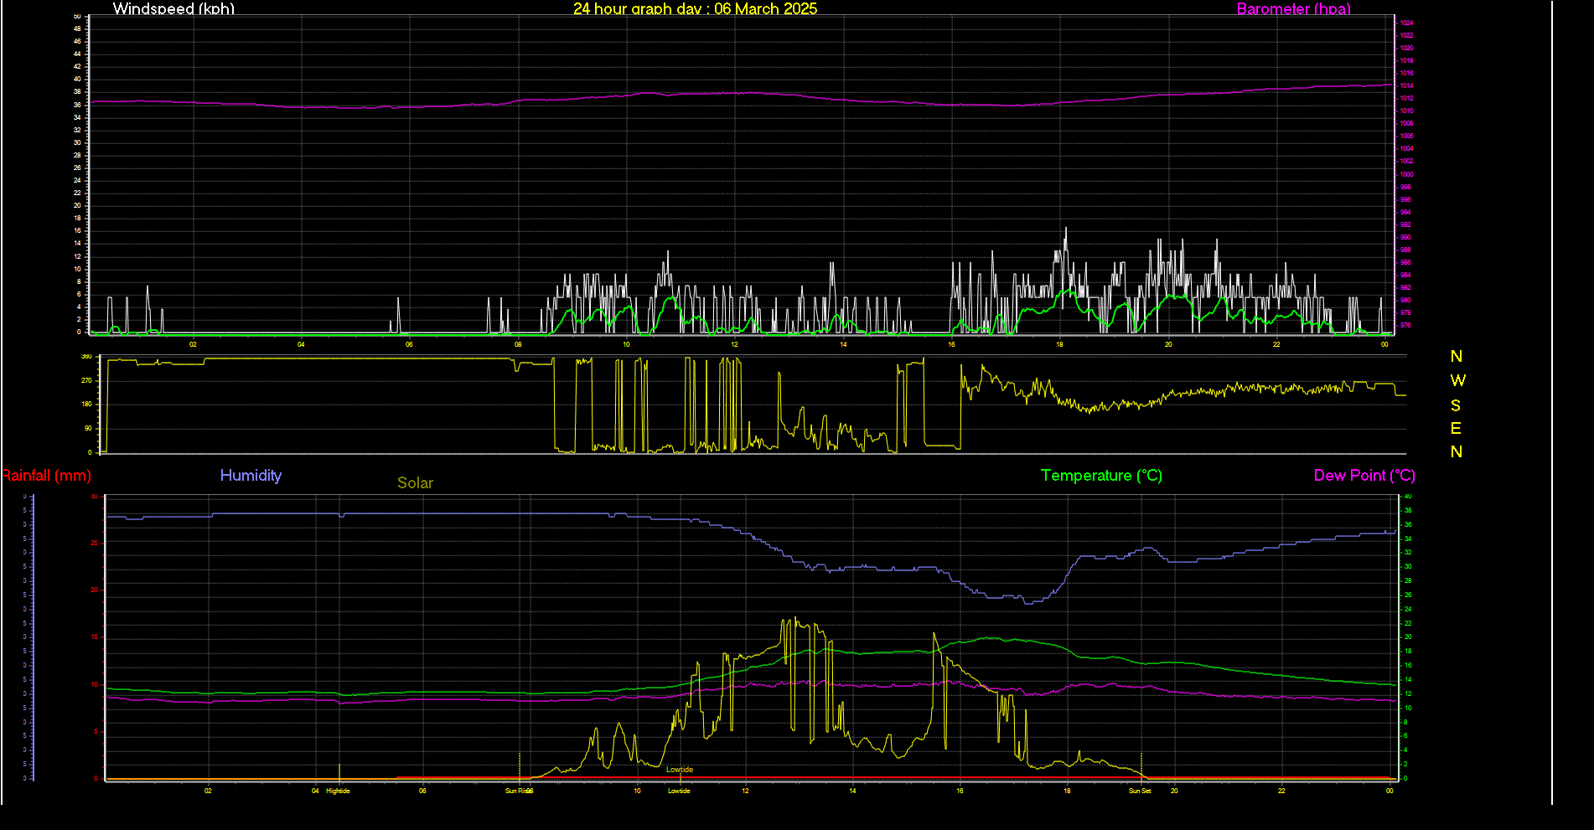Image resolution: width=1594 pixels, height=830 pixels.
Task: Click hour '08' on the windspeed chart's time axis
Action: tap(518, 344)
